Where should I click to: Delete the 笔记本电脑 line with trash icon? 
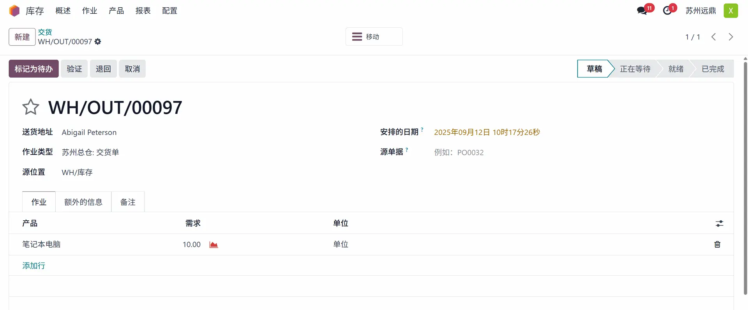(717, 244)
